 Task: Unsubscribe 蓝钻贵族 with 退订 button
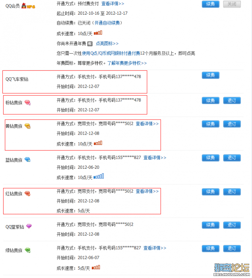(x=232, y=158)
